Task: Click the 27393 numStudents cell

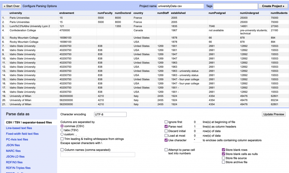Action: pos(275,26)
